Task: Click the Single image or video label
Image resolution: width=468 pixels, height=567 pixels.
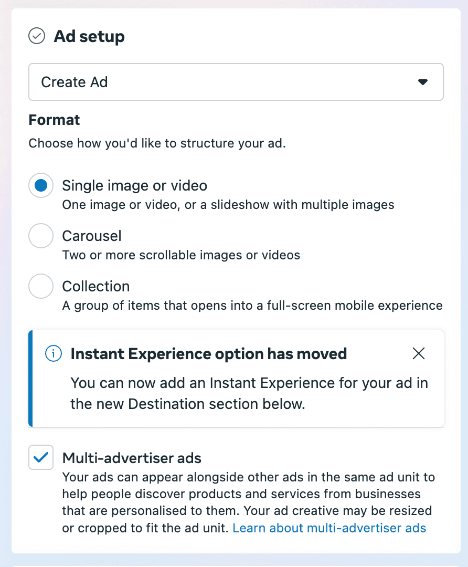Action: click(x=134, y=185)
